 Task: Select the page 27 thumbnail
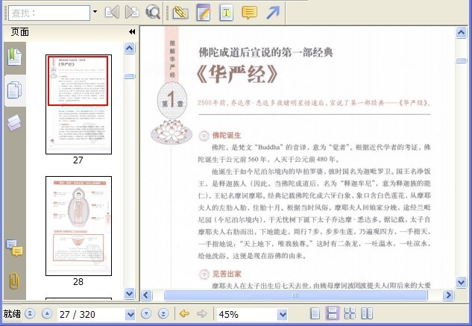click(78, 104)
